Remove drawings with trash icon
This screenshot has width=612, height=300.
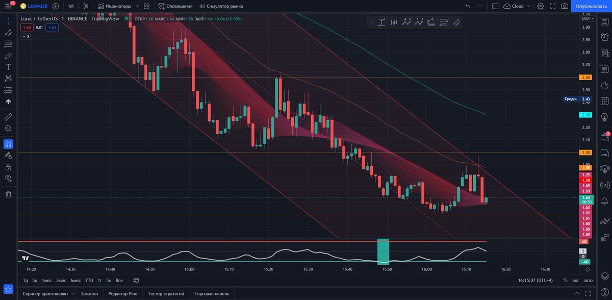[8, 194]
